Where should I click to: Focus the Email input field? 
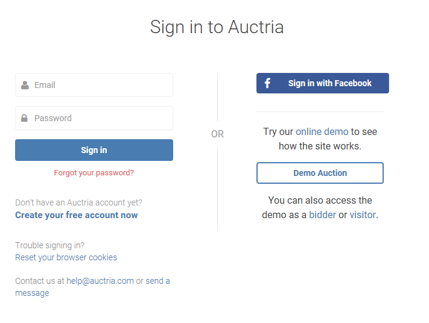tap(94, 85)
